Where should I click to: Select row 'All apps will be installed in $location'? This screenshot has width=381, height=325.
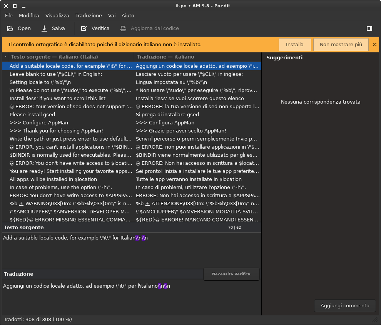(x=132, y=179)
